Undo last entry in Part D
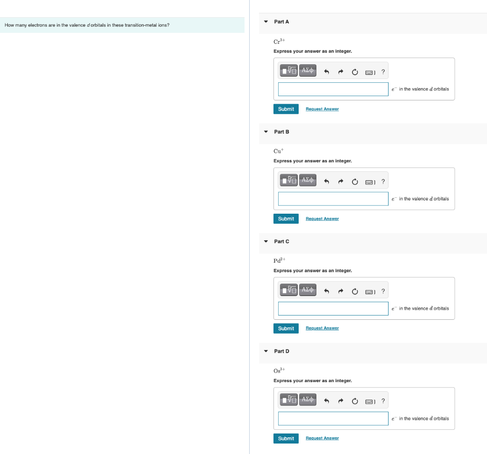 (326, 401)
